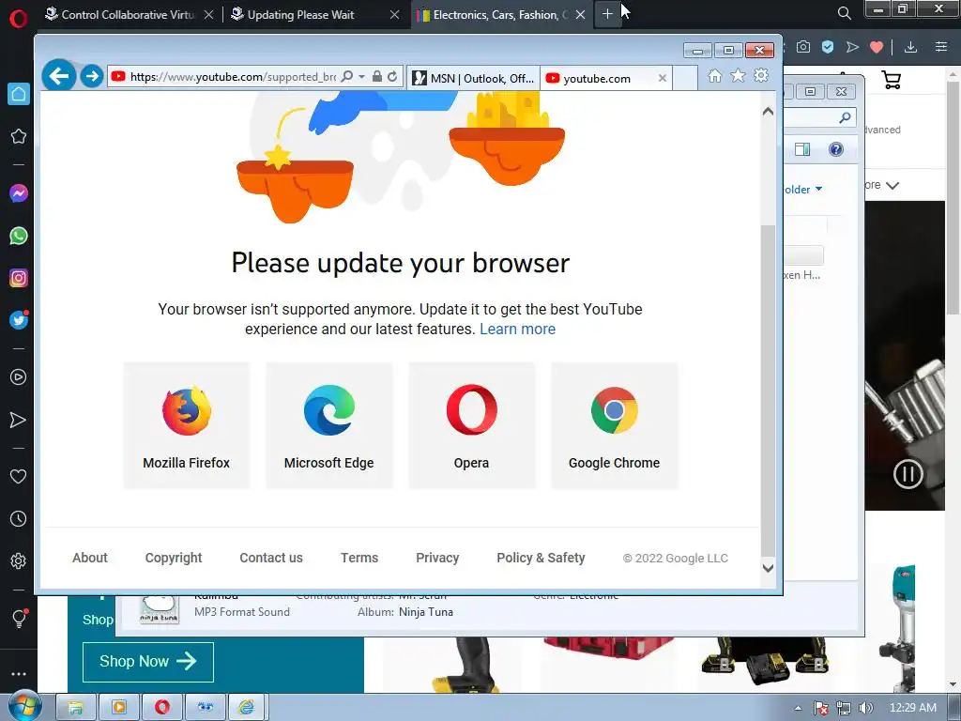Click the sidebar lightbulb tips icon
The height and width of the screenshot is (721, 961).
tap(19, 618)
